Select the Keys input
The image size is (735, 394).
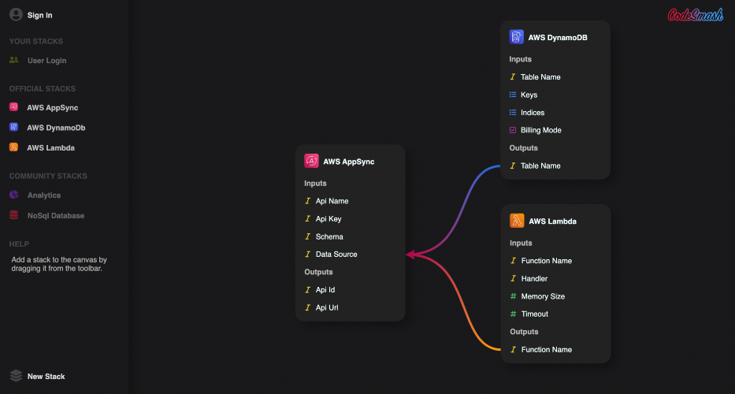pyautogui.click(x=529, y=95)
